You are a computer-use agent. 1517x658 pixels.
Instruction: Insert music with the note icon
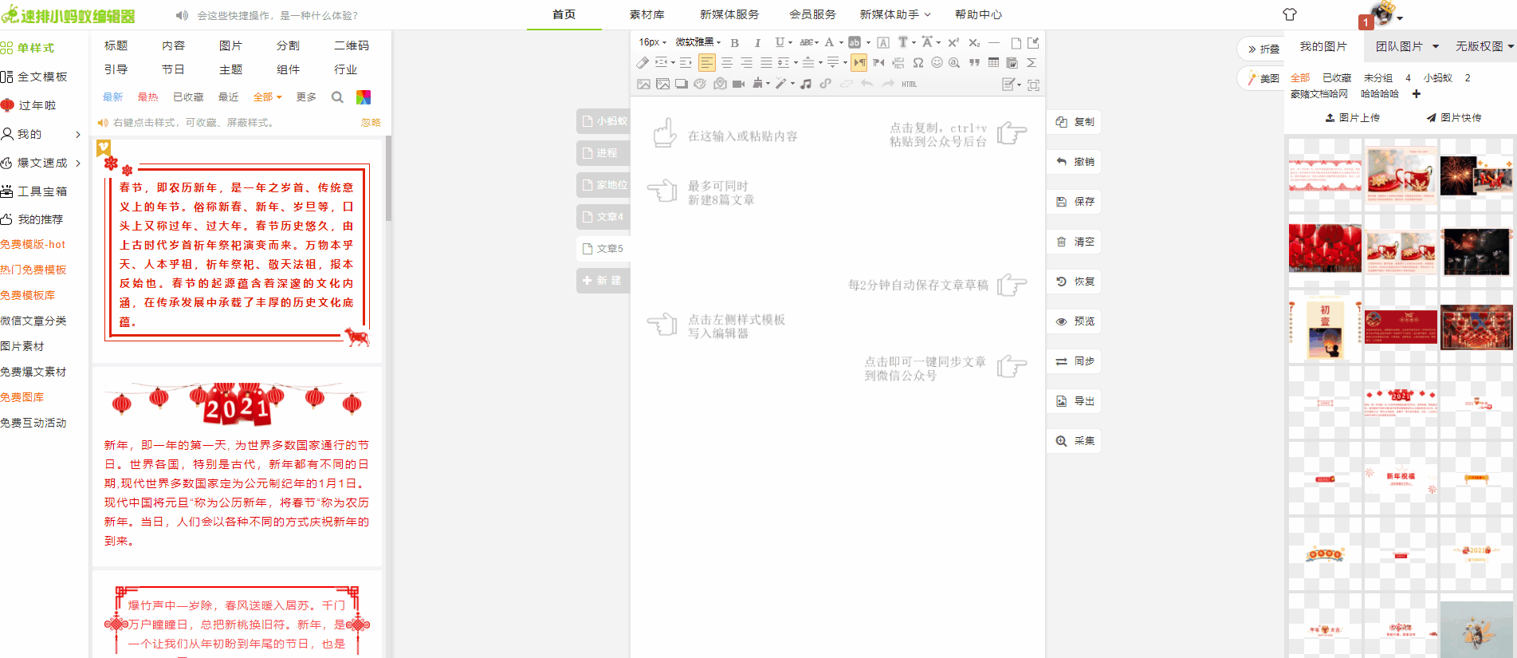coord(806,84)
